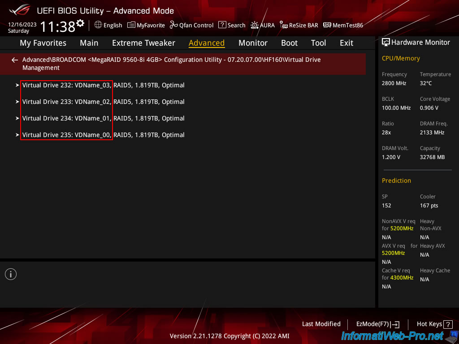Click the ROG logo icon
Viewport: 459px width, 344px height.
pos(19,10)
